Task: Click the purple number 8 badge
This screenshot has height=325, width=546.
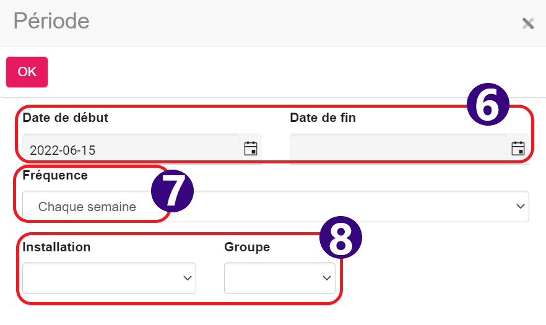Action: [340, 237]
